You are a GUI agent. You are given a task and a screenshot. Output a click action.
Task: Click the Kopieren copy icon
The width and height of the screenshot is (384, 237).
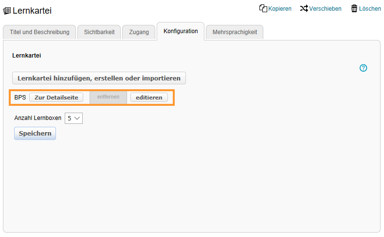click(x=263, y=8)
